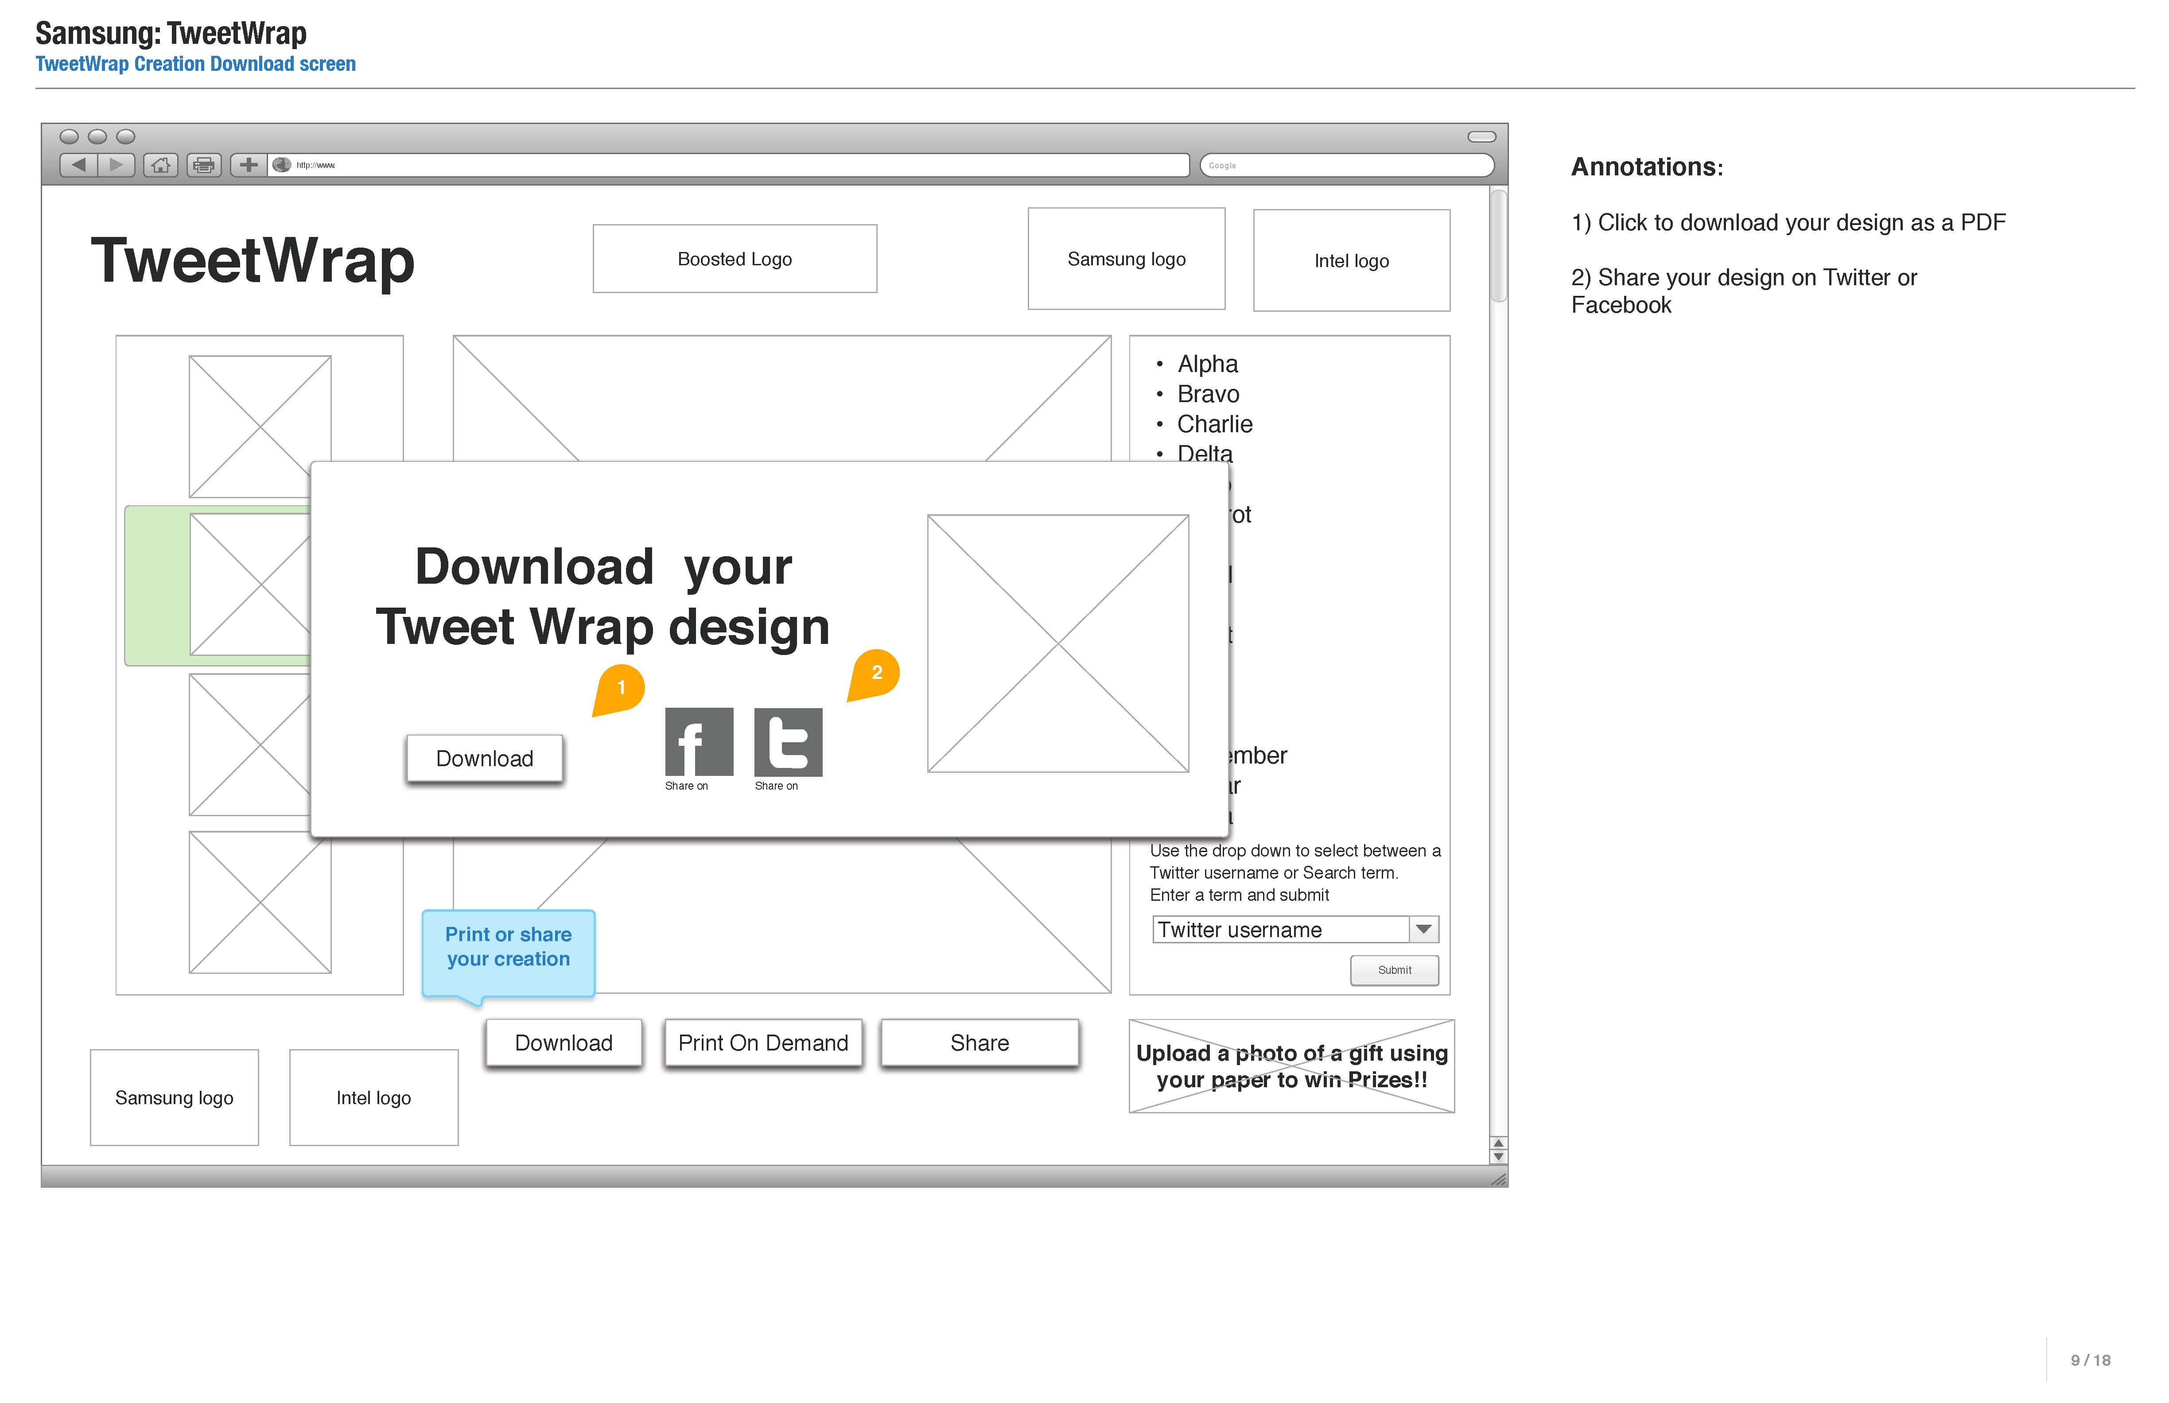Click the browser print icon
2169x1403 pixels.
[204, 165]
